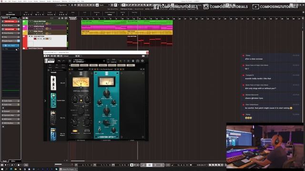Click the magenta SYNTH PULSE clip
The image size is (305, 171).
point(127,28)
